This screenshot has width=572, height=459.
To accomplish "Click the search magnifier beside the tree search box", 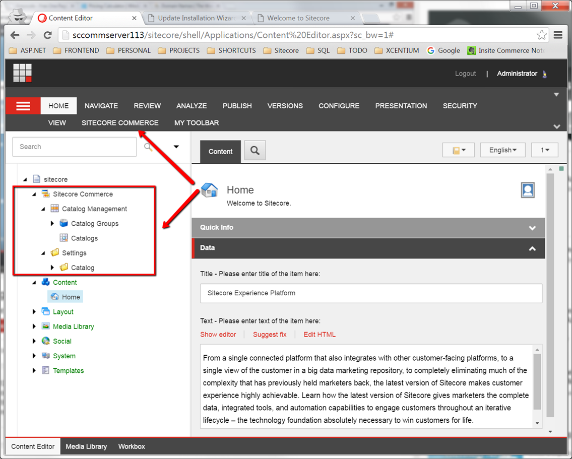I will click(148, 147).
